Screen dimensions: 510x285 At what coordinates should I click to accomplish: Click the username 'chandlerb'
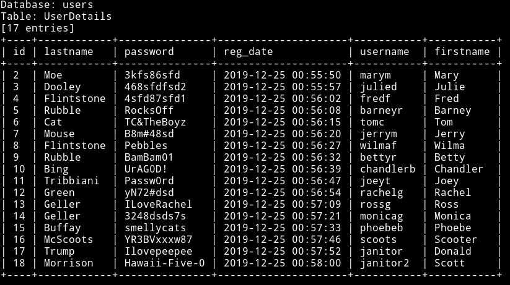(387, 169)
